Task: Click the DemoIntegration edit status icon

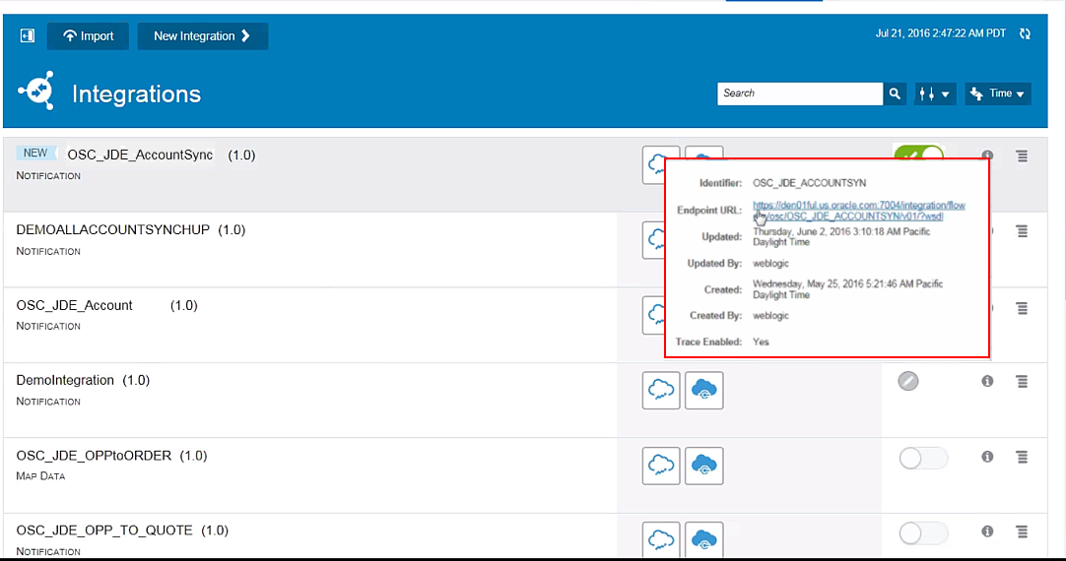Action: pyautogui.click(x=908, y=381)
